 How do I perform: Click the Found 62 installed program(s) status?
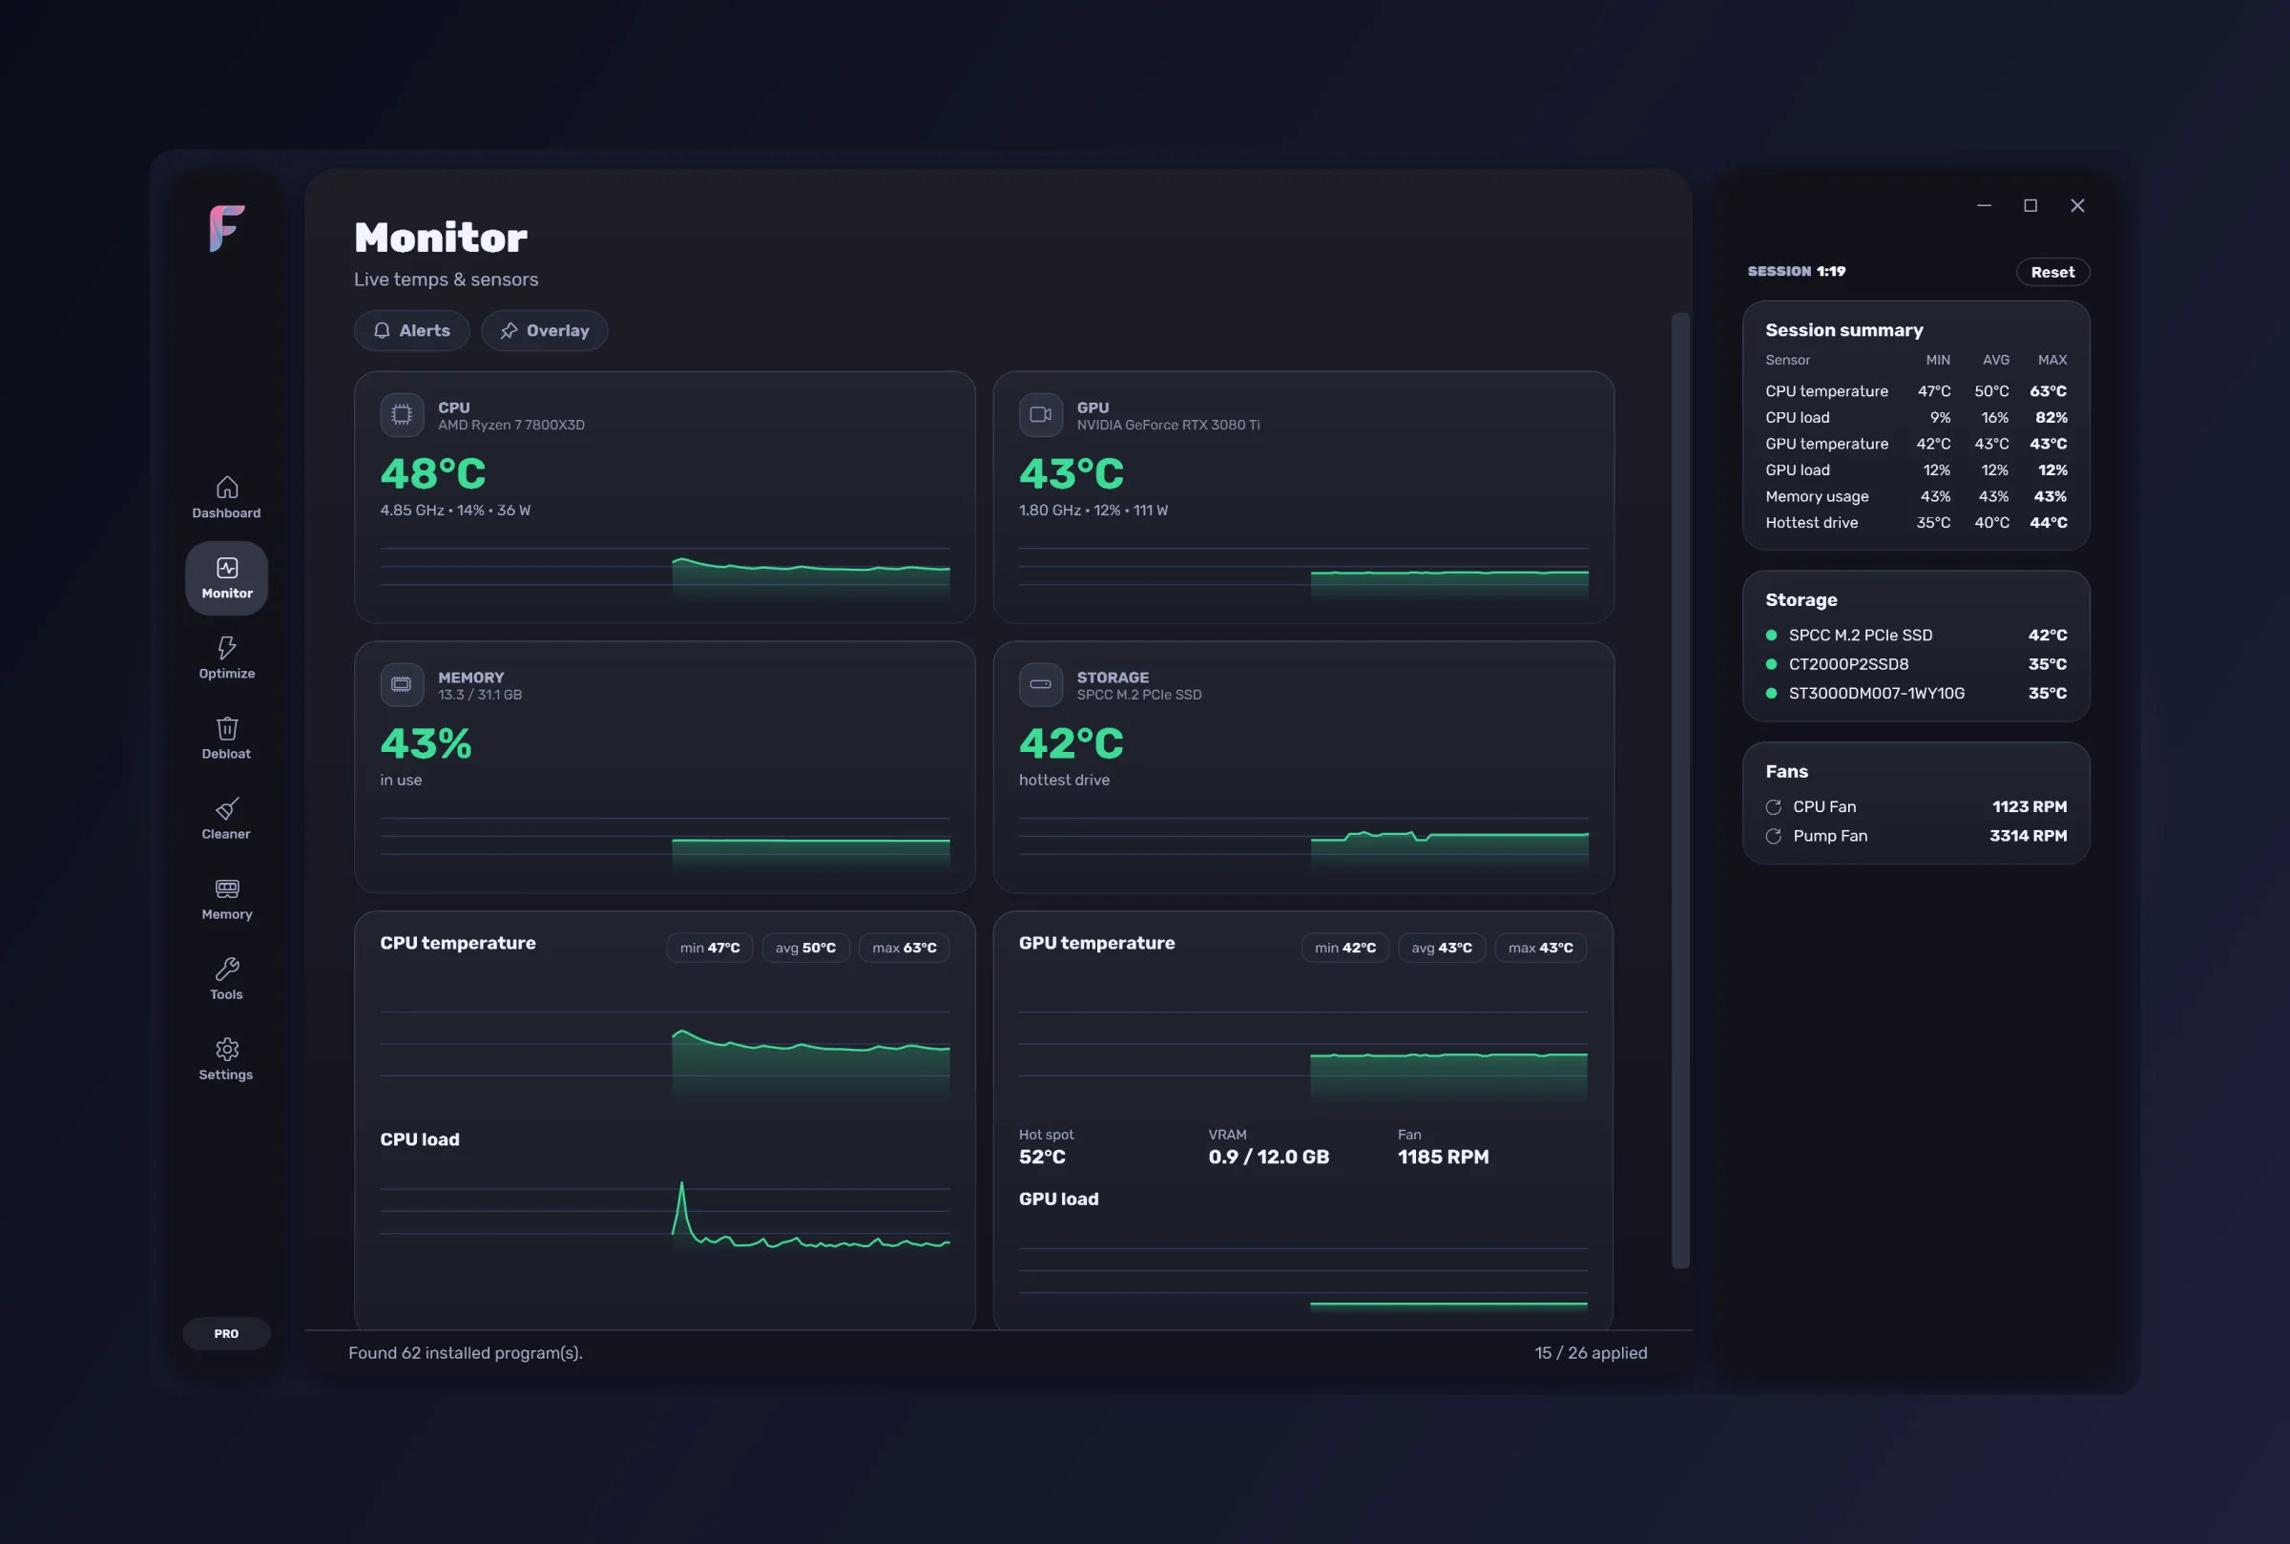coord(466,1353)
